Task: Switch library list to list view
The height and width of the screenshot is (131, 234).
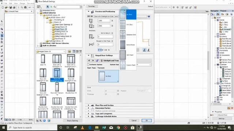Action: click(80, 51)
